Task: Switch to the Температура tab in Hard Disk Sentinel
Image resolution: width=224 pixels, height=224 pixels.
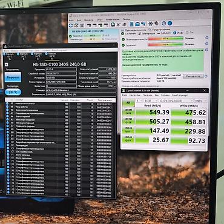Action: point(147,33)
